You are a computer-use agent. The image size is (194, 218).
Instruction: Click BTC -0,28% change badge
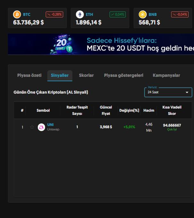[55, 14]
